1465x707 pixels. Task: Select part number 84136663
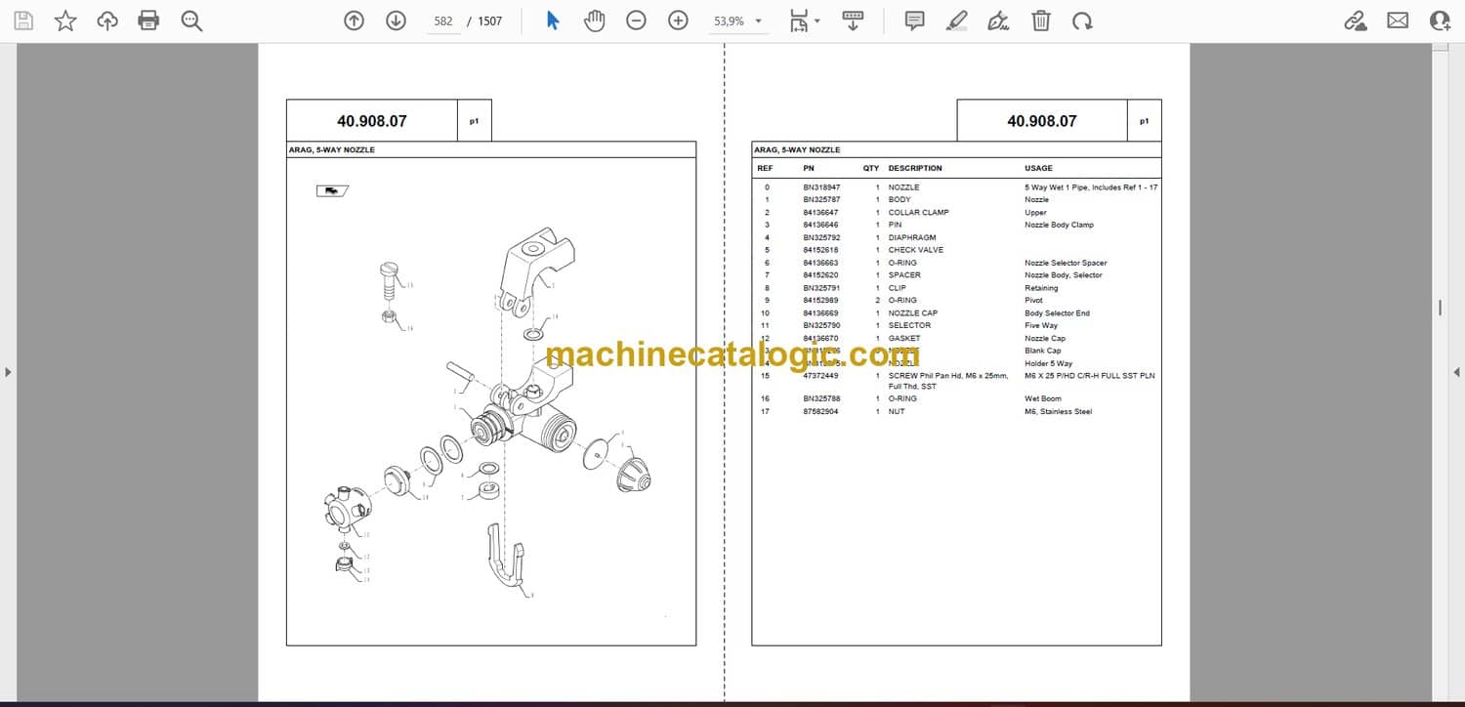click(820, 263)
